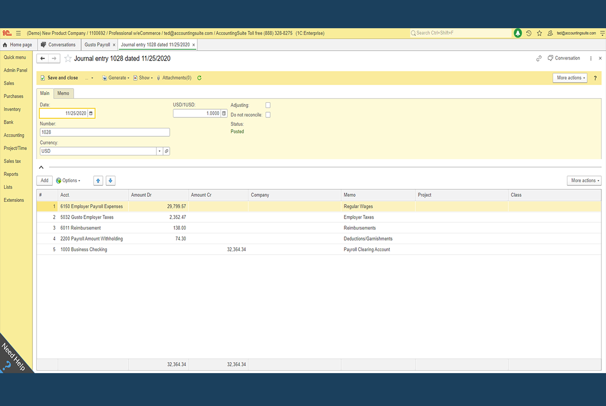Image resolution: width=606 pixels, height=406 pixels.
Task: Click the 1C logo icon
Action: 7,33
